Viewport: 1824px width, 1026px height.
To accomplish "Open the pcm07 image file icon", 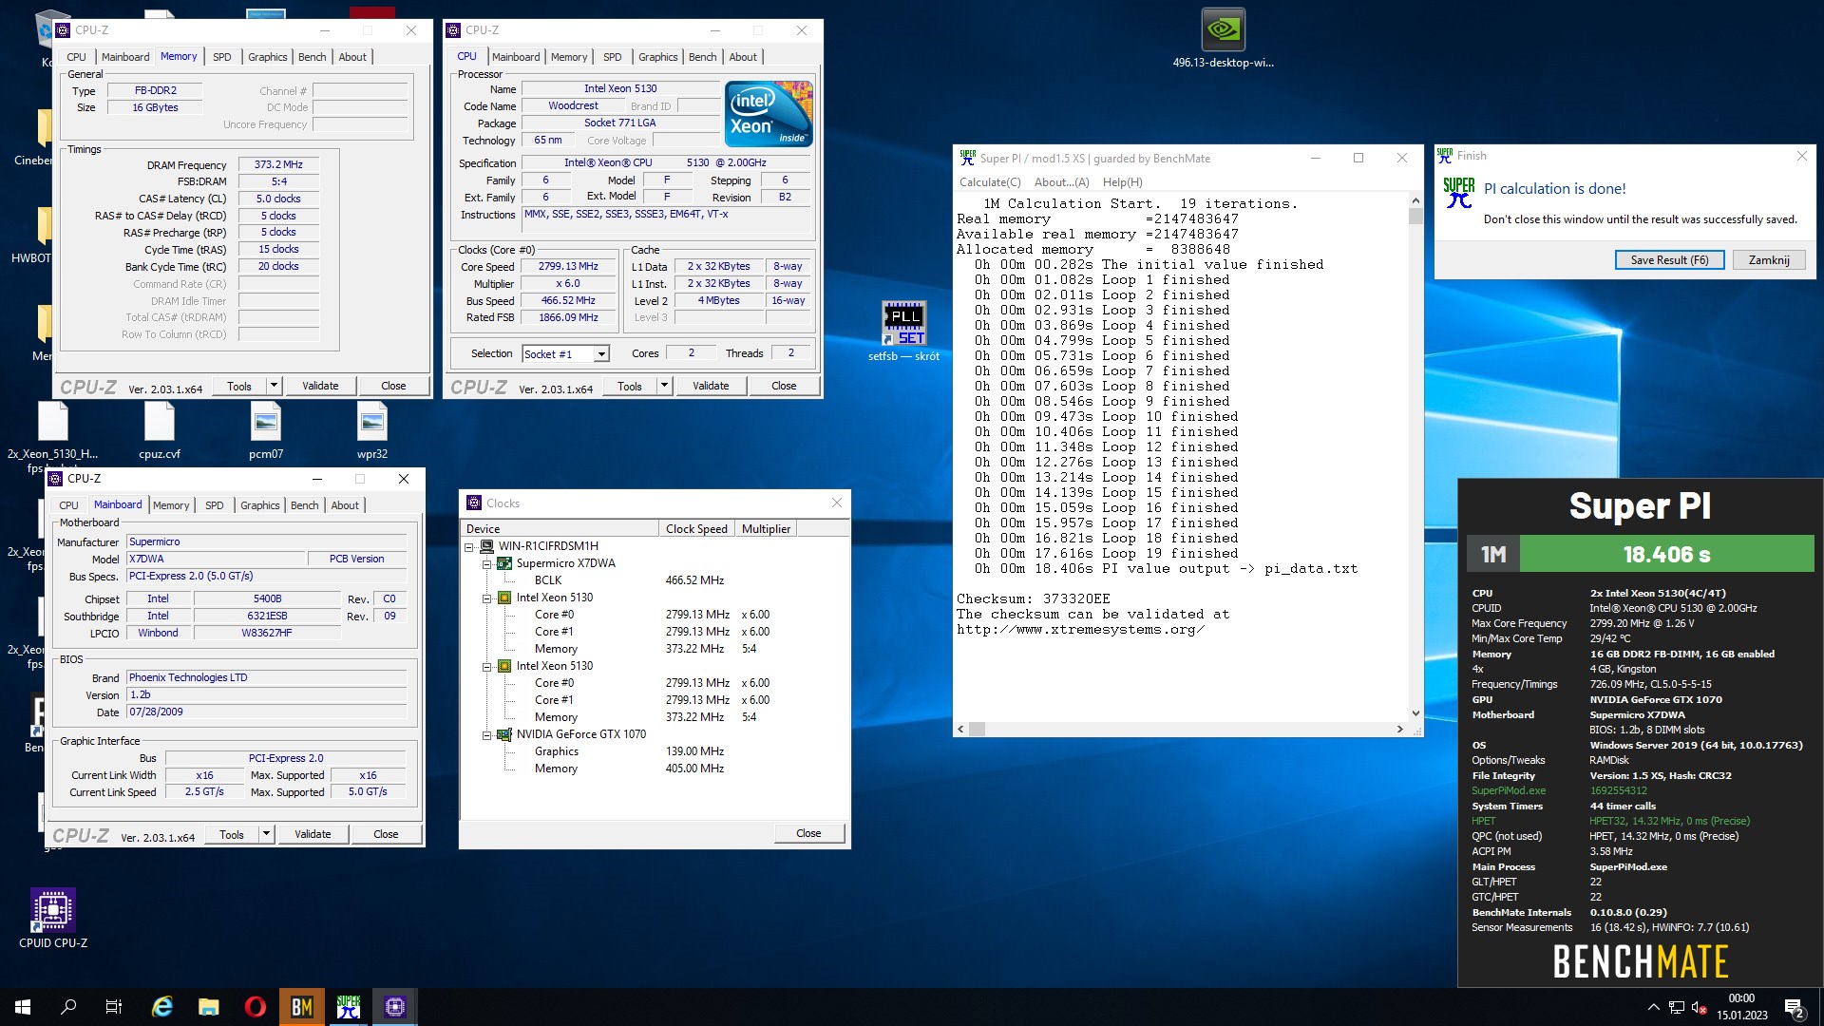I will click(x=266, y=431).
